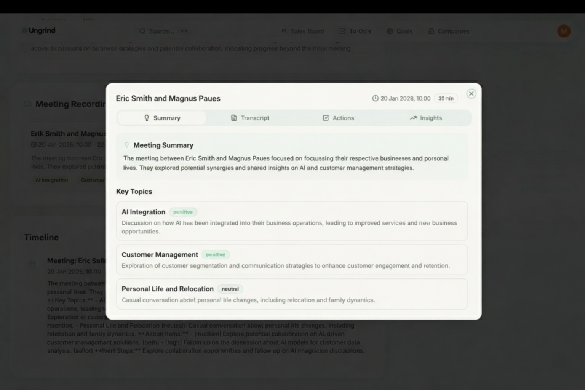Image resolution: width=585 pixels, height=390 pixels.
Task: Navigate to Goals in the top bar
Action: 400,31
